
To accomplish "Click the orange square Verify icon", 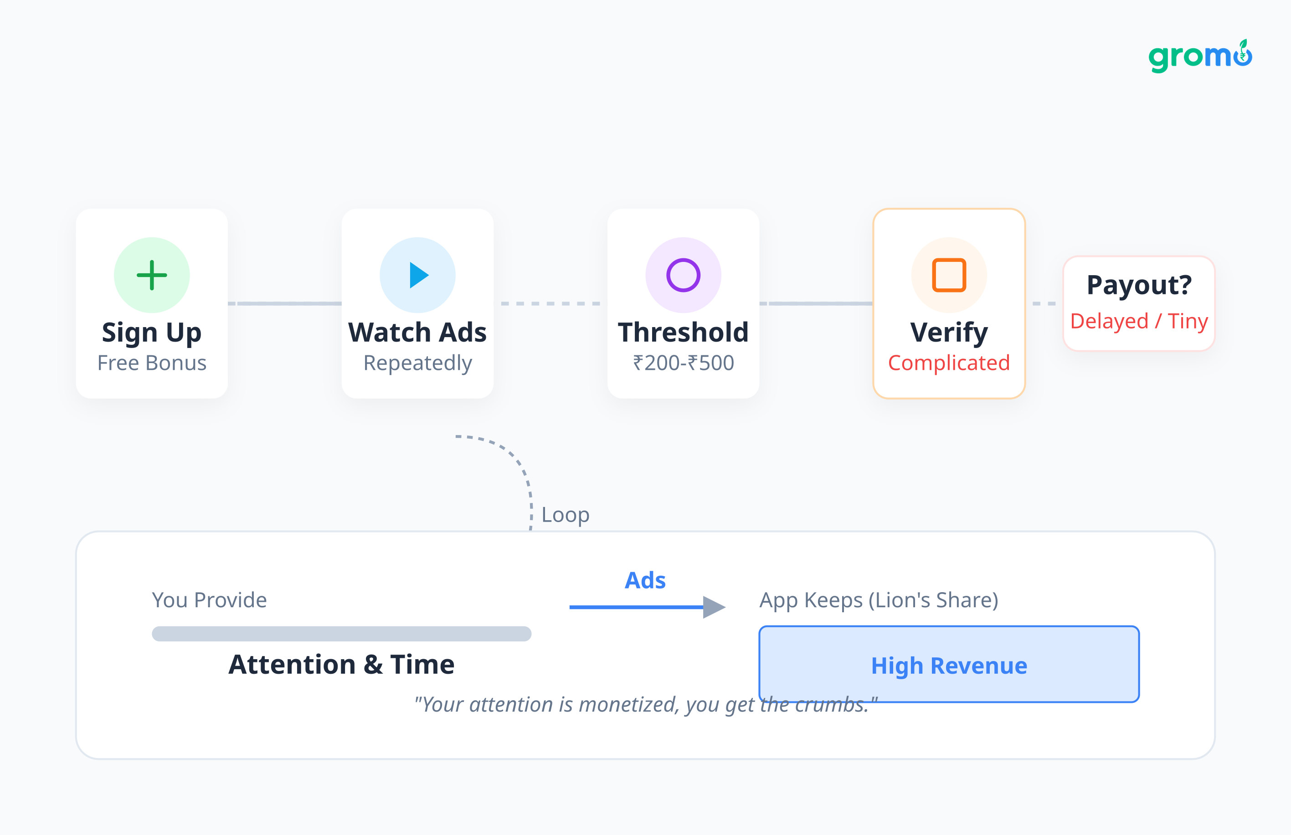I will (949, 275).
